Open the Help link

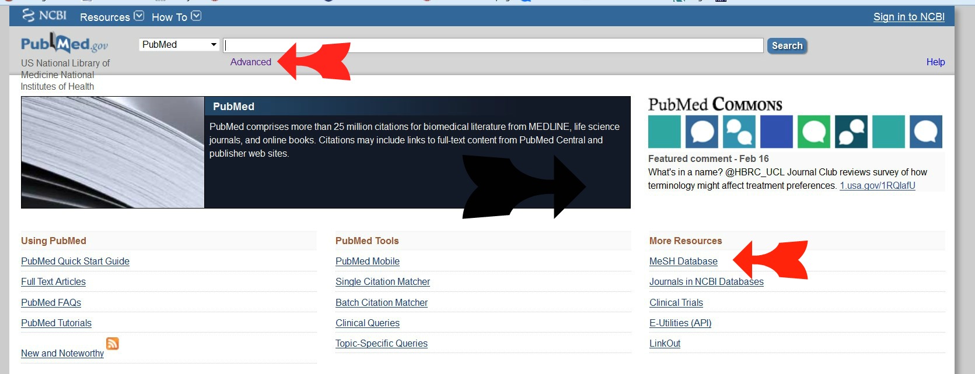tap(935, 62)
